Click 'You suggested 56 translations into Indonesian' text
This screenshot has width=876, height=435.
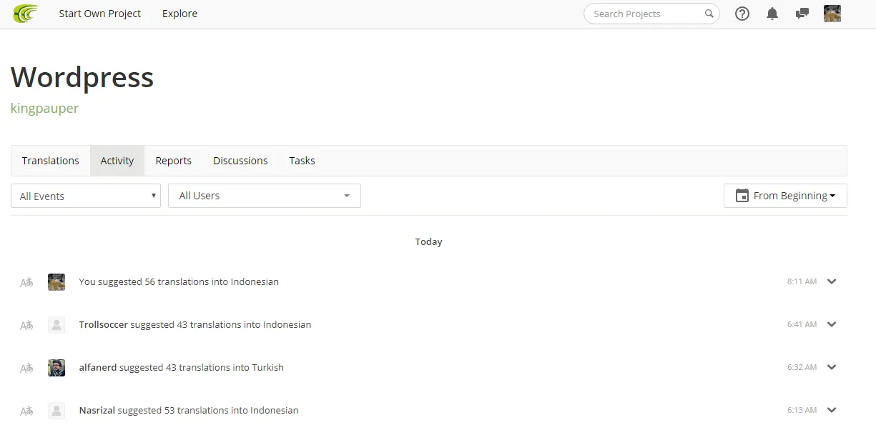[179, 281]
